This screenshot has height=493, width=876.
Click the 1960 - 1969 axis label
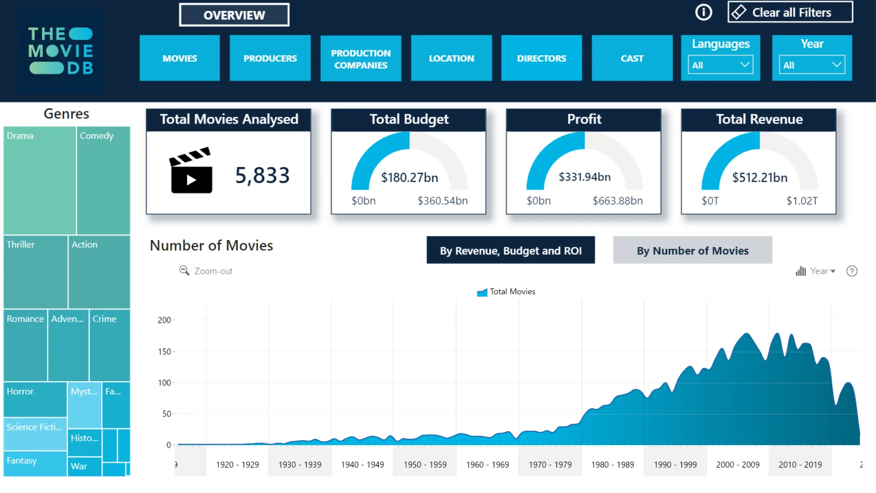(487, 465)
